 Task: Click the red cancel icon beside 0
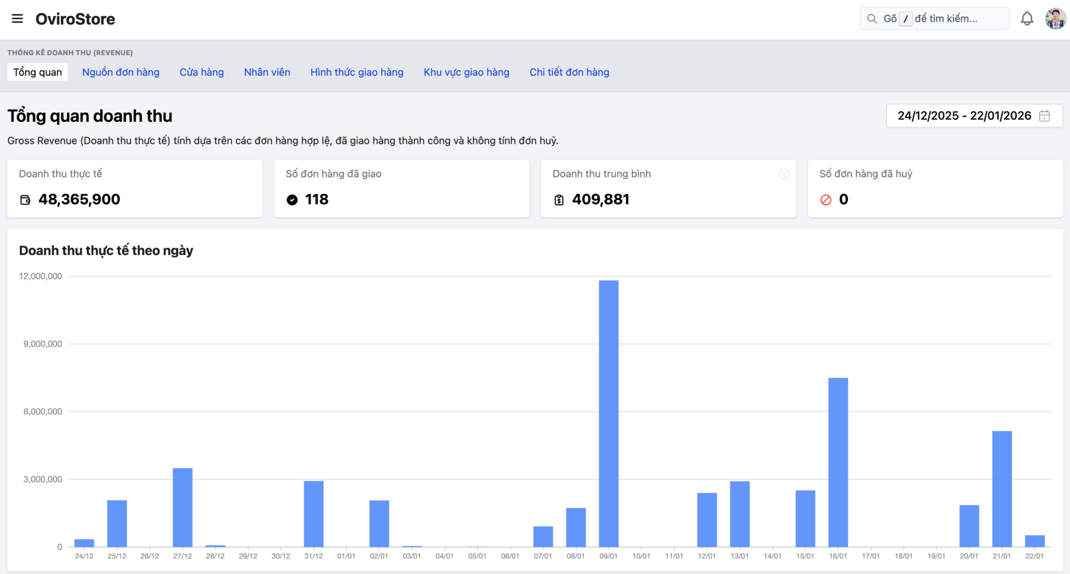pos(825,200)
